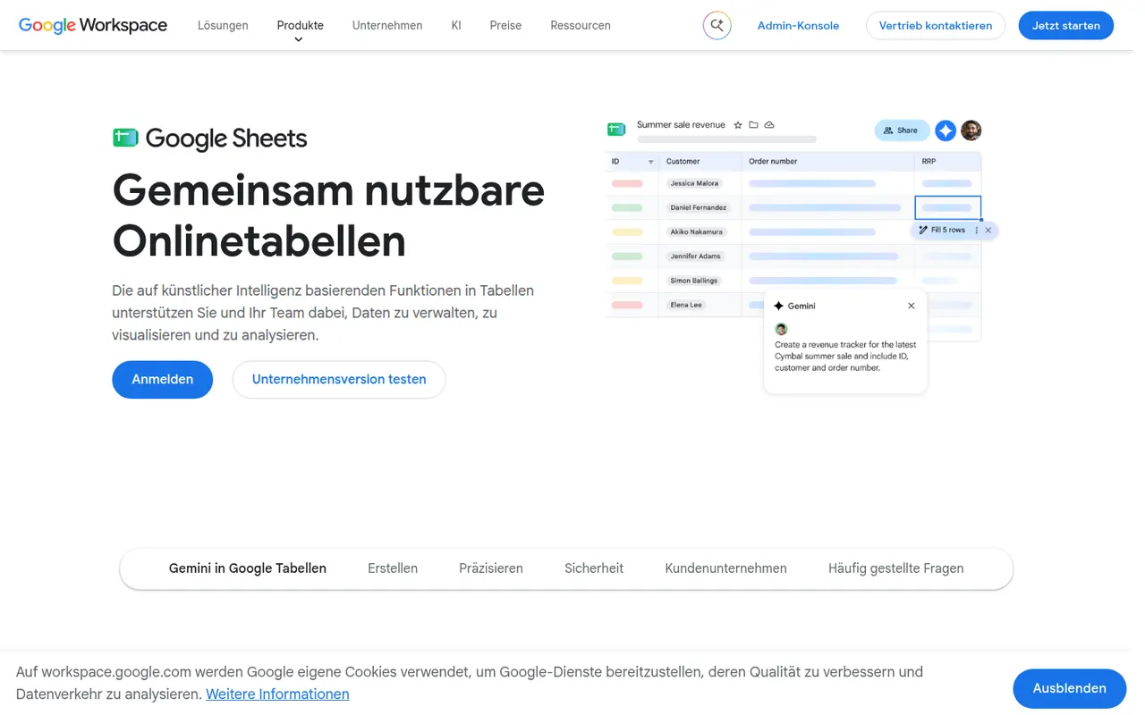Switch to the Sicherheit tab

(x=594, y=568)
